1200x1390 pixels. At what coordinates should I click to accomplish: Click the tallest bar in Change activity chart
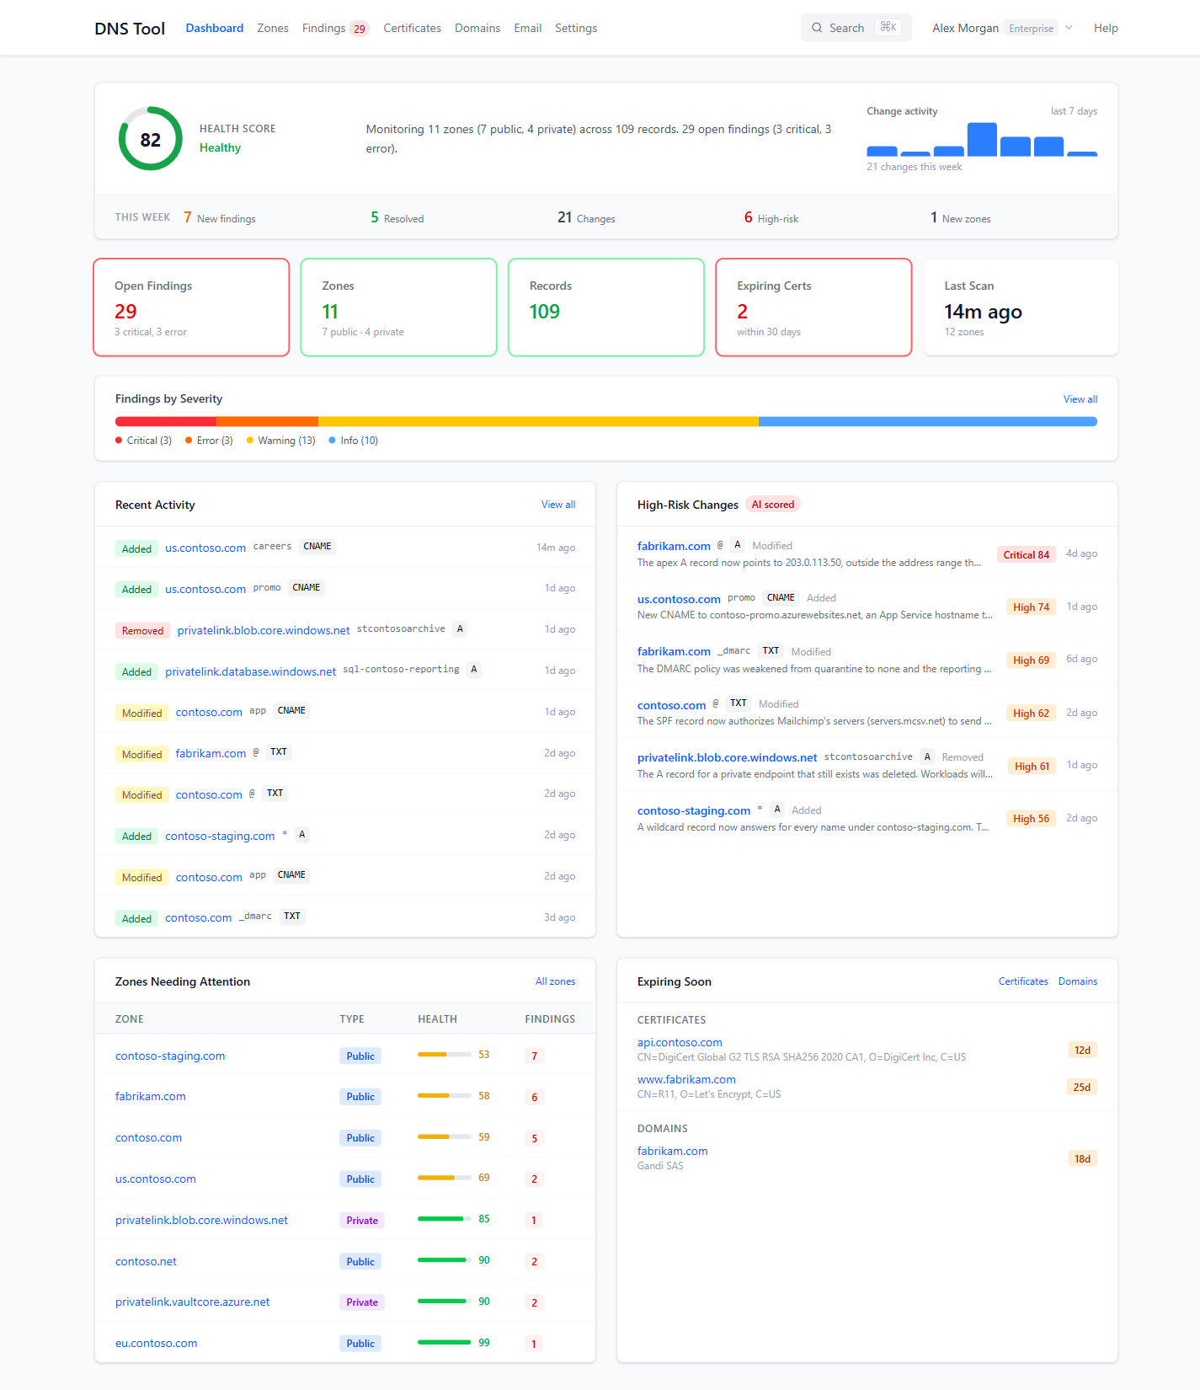[982, 139]
